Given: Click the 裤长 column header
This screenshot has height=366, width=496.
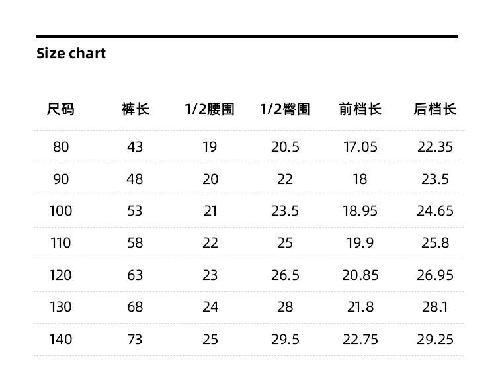Looking at the screenshot, I should tap(136, 109).
